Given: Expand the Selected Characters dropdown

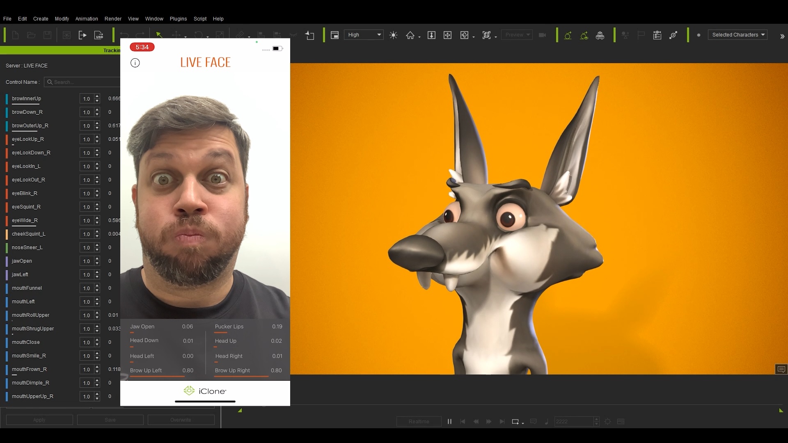Looking at the screenshot, I should [x=738, y=35].
